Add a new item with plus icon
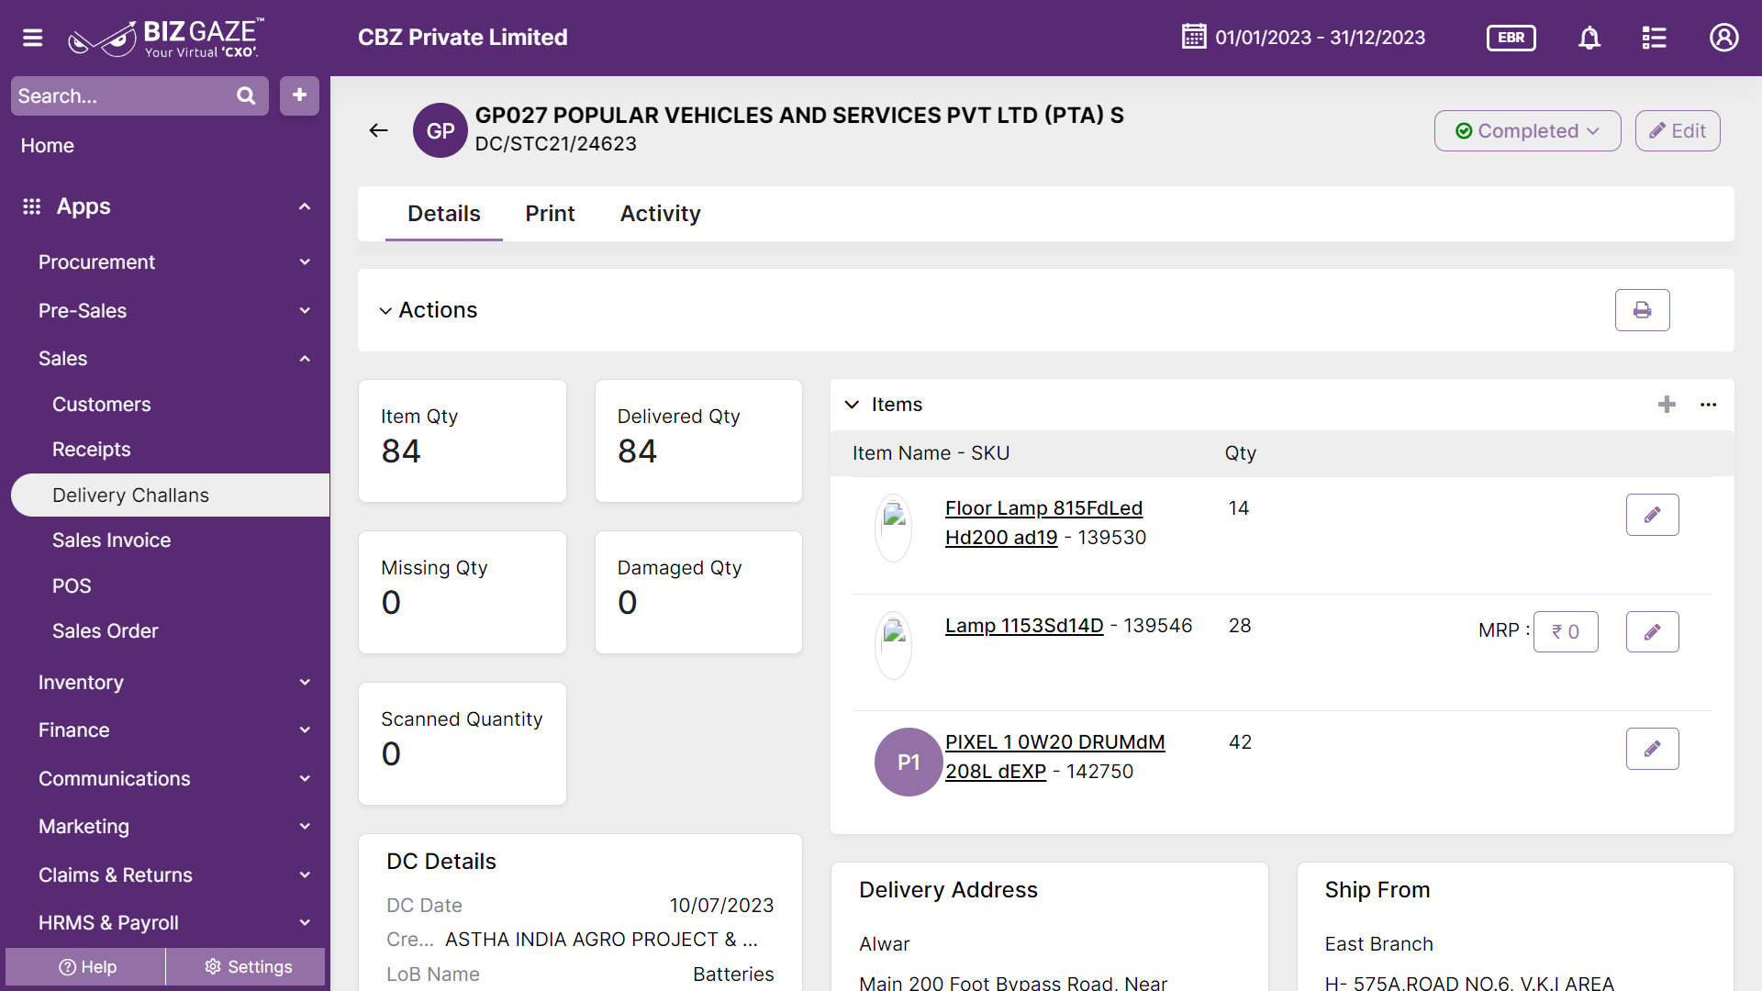Image resolution: width=1762 pixels, height=991 pixels. click(x=1667, y=405)
